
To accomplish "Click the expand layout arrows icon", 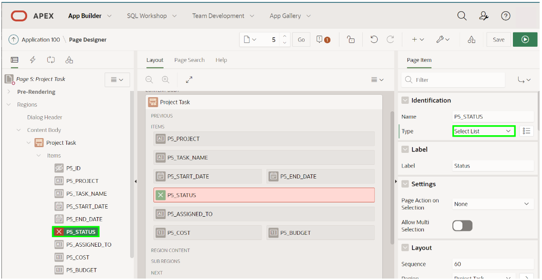I will coord(189,80).
